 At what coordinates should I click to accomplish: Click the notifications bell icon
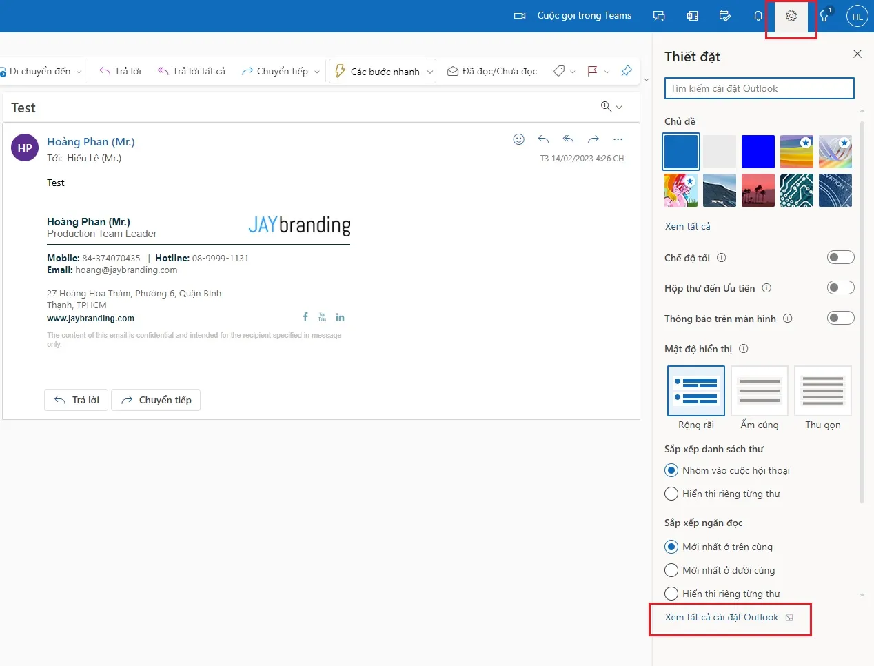[x=758, y=16]
